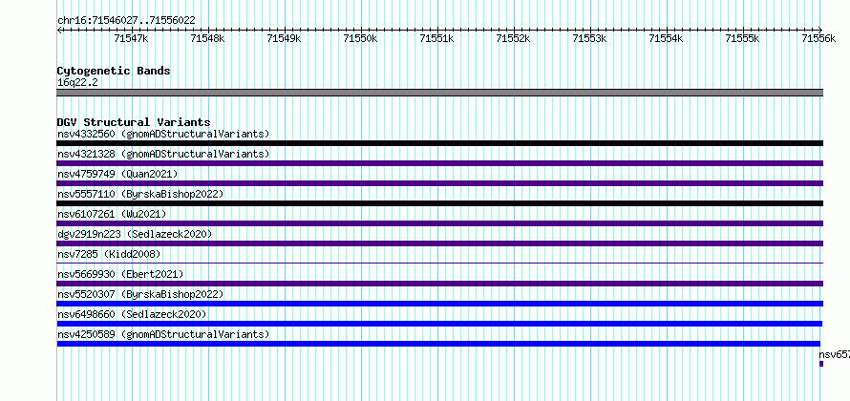Click the black bar under nsv5557110

(440, 203)
